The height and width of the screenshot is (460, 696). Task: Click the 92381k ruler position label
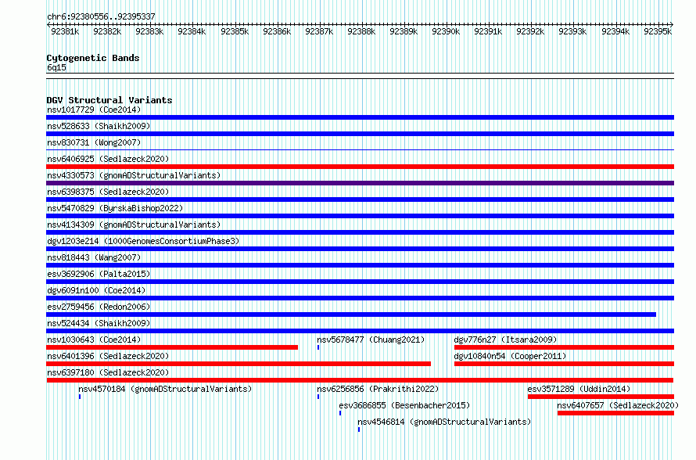tap(65, 31)
